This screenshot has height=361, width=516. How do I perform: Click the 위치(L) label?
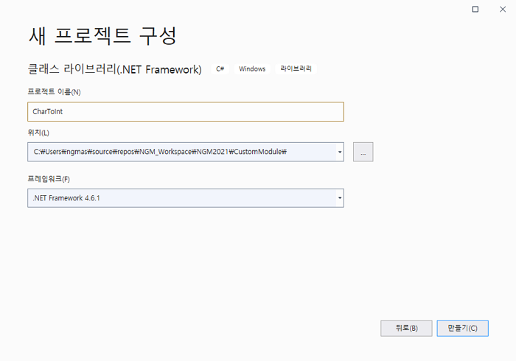(38, 133)
